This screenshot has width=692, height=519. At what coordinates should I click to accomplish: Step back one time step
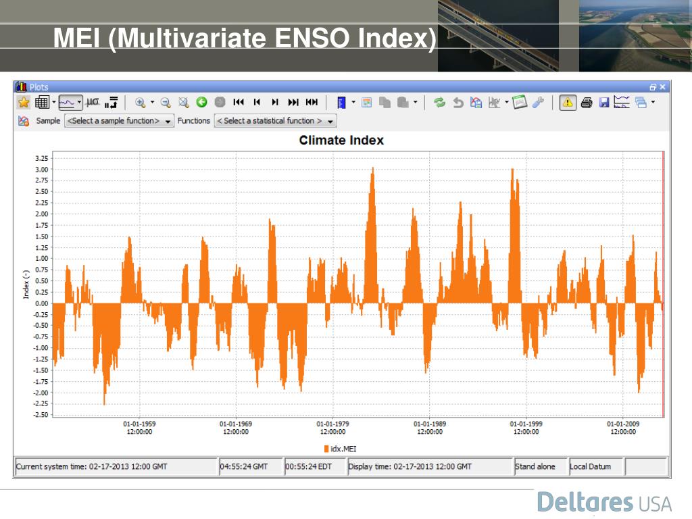pyautogui.click(x=257, y=103)
